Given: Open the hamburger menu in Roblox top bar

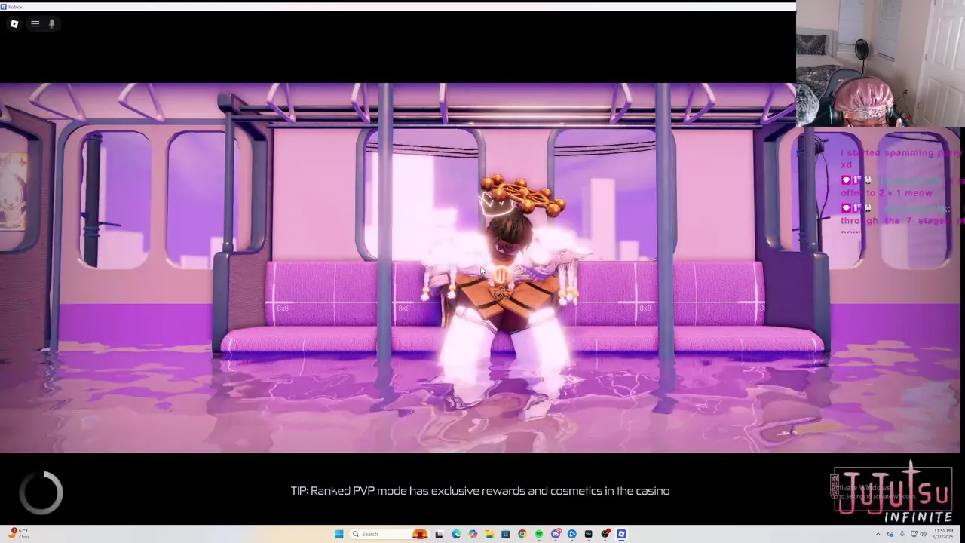Looking at the screenshot, I should tap(35, 23).
